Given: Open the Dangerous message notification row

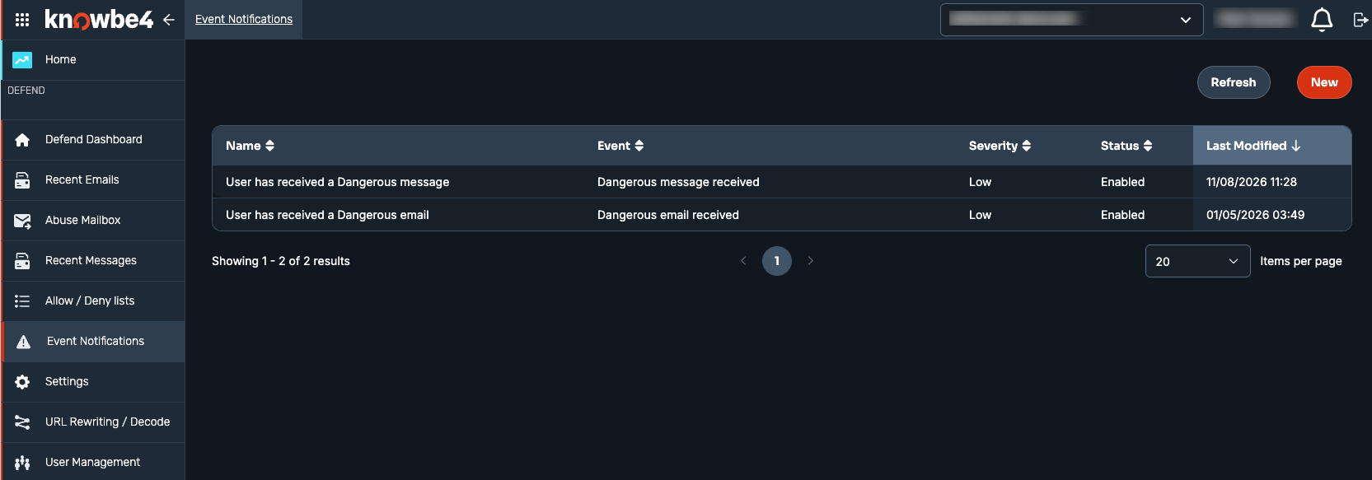Looking at the screenshot, I should click(781, 182).
